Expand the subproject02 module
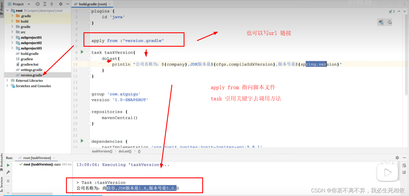The height and width of the screenshot is (196, 409). coord(12,43)
